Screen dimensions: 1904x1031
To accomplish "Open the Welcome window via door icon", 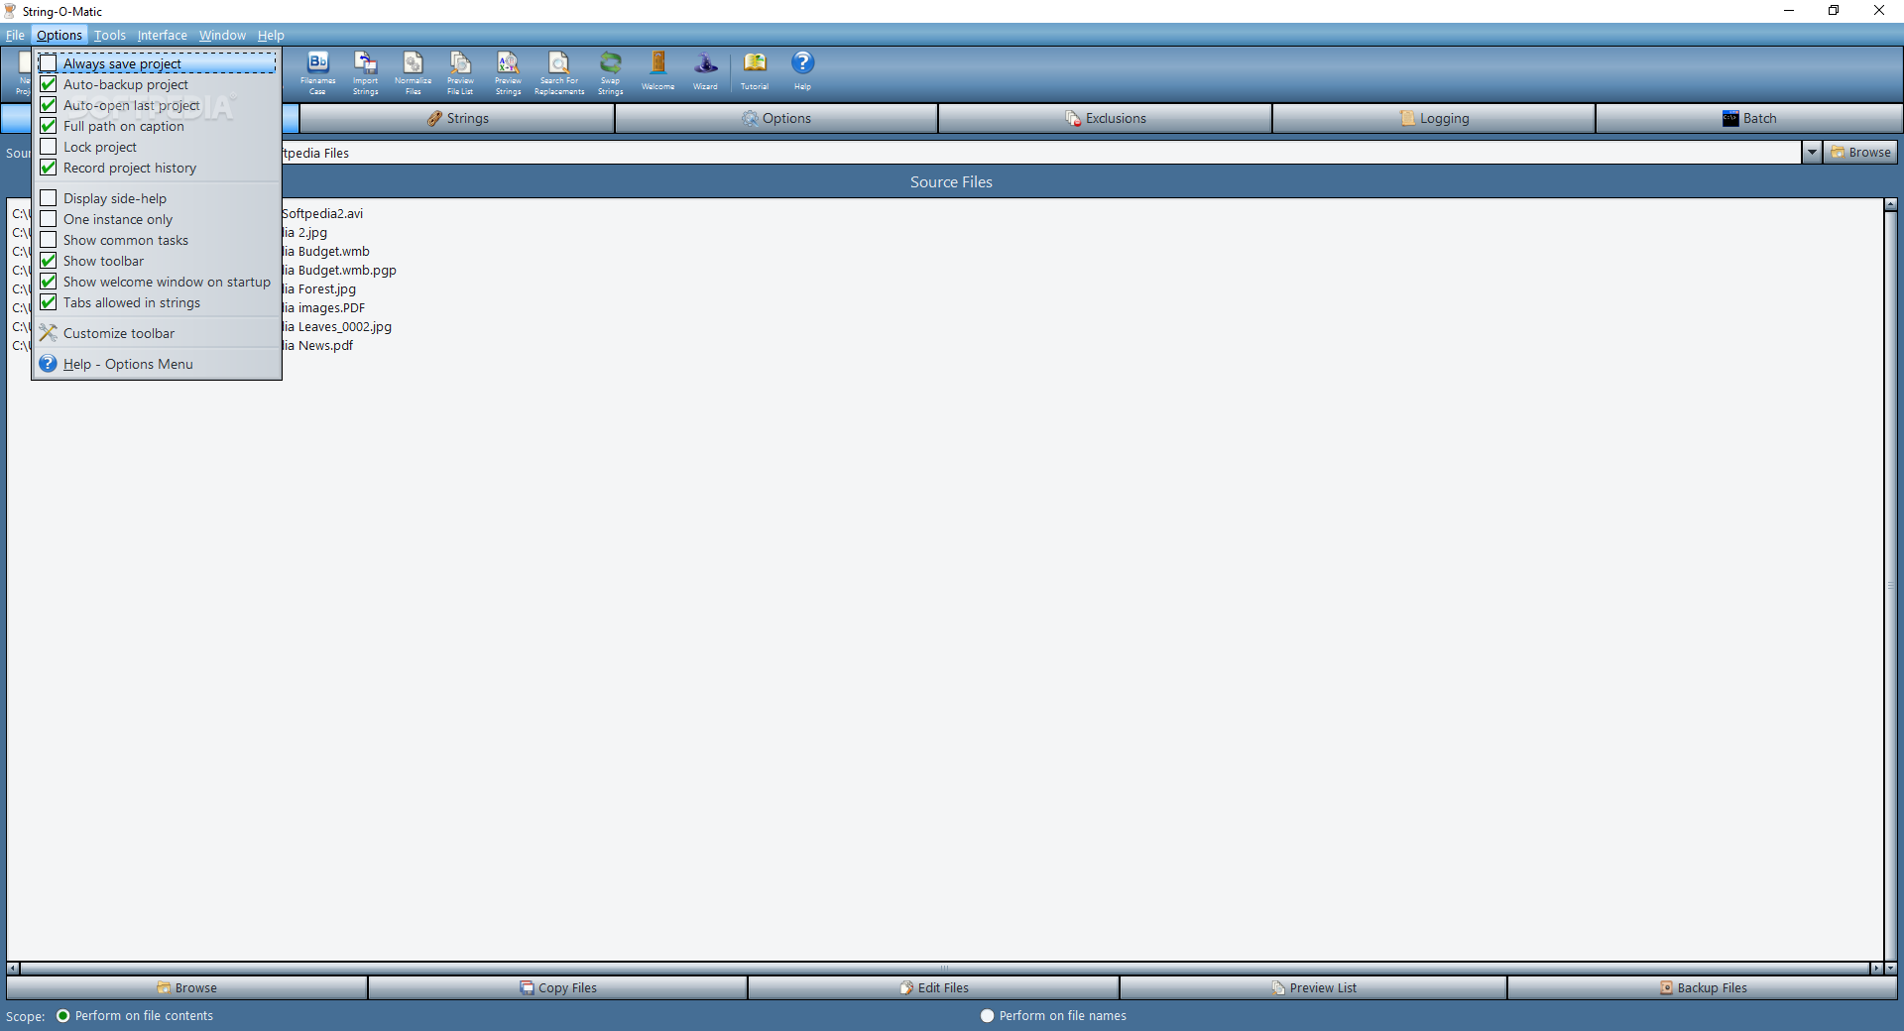I will [657, 71].
